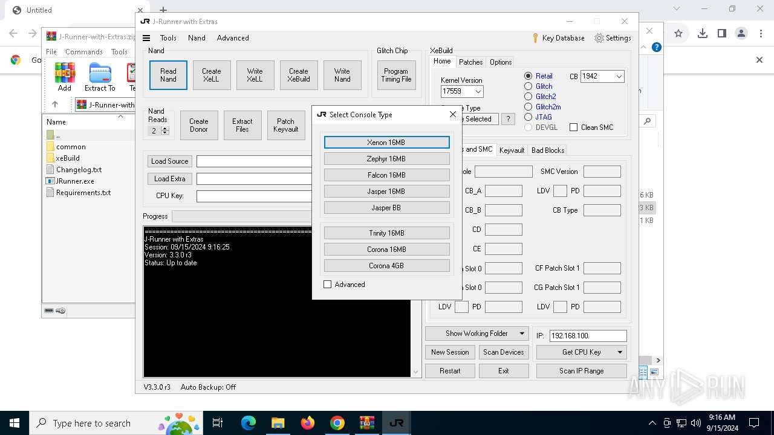The image size is (774, 435).
Task: Switch to Chrome on taskbar
Action: (x=337, y=423)
